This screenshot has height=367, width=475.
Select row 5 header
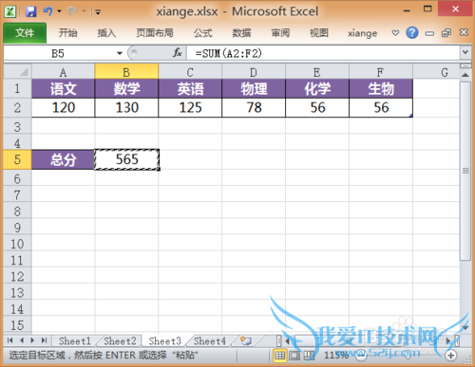point(17,159)
